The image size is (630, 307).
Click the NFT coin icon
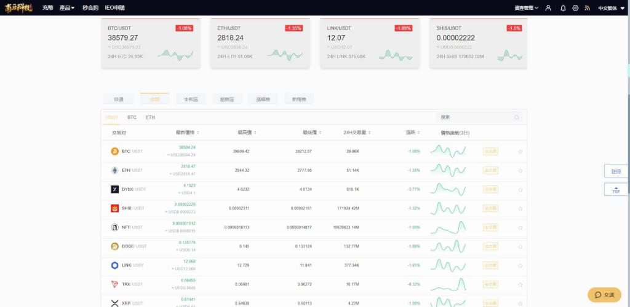(x=115, y=227)
